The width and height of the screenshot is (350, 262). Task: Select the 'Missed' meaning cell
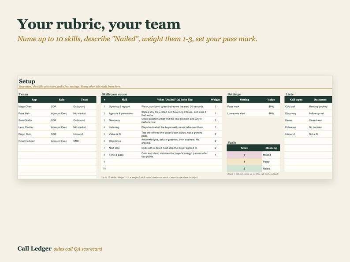pos(271,155)
